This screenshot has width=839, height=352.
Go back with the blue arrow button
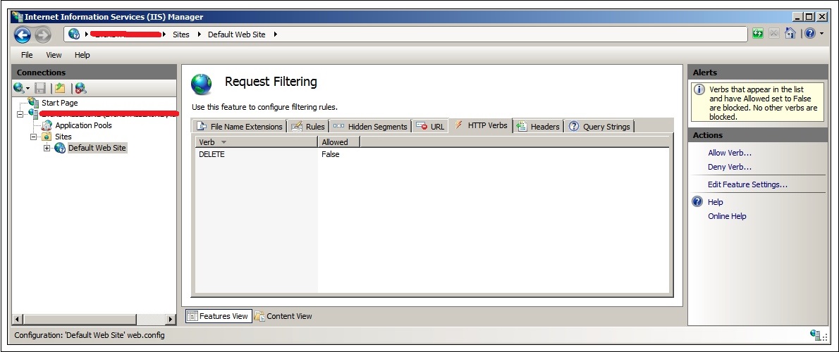22,35
